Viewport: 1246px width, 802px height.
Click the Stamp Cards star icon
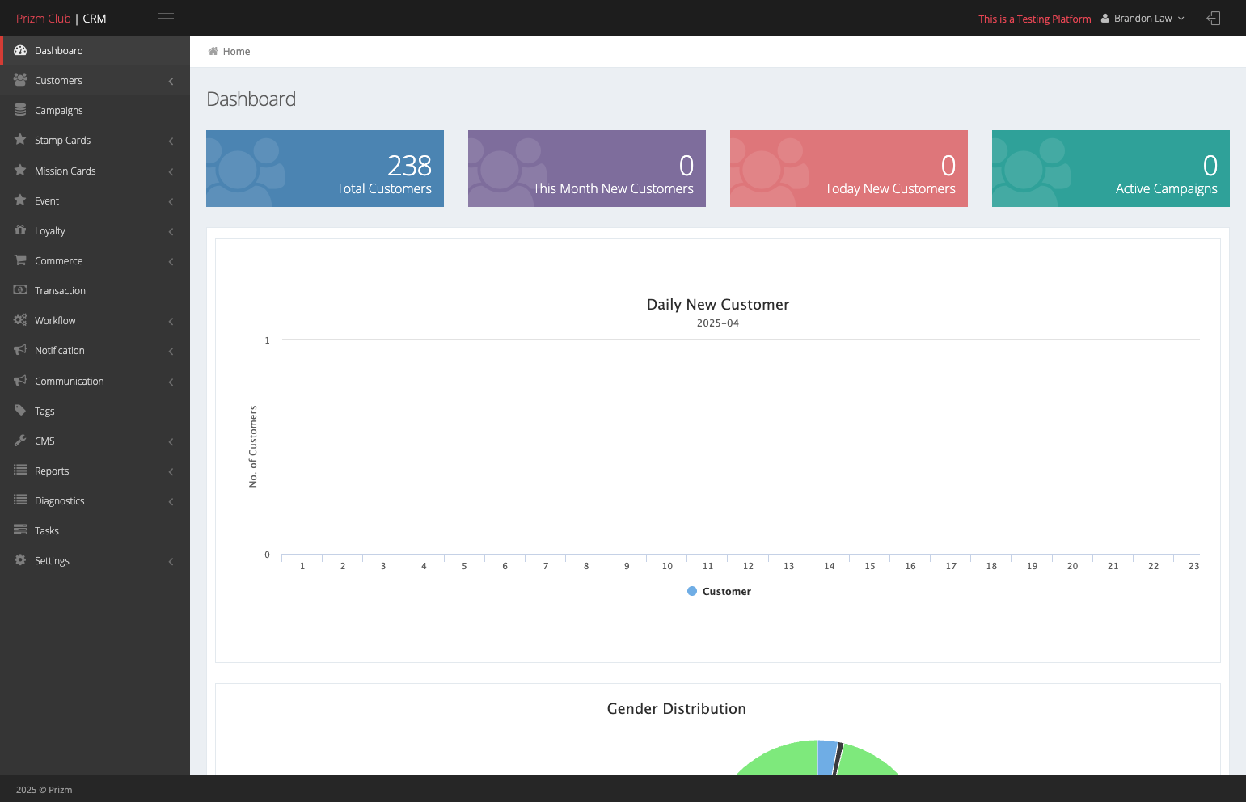[20, 140]
